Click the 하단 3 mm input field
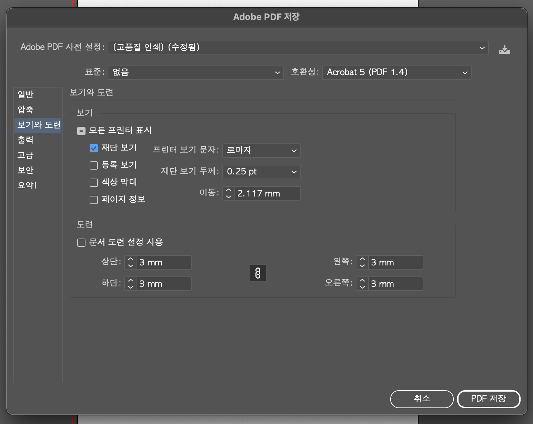This screenshot has height=424, width=533. click(164, 284)
